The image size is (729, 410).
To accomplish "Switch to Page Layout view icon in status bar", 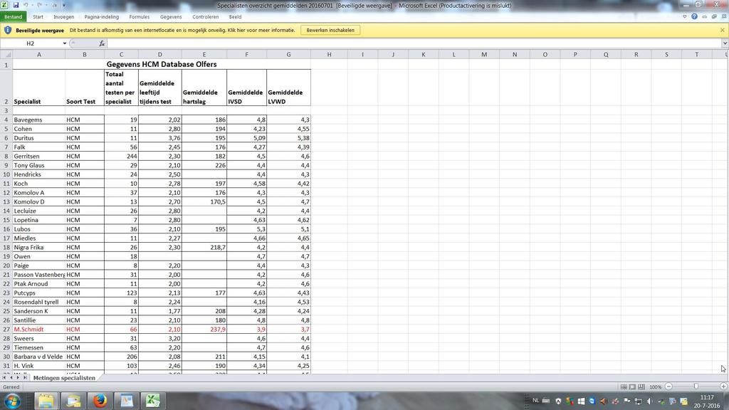I will [632, 387].
